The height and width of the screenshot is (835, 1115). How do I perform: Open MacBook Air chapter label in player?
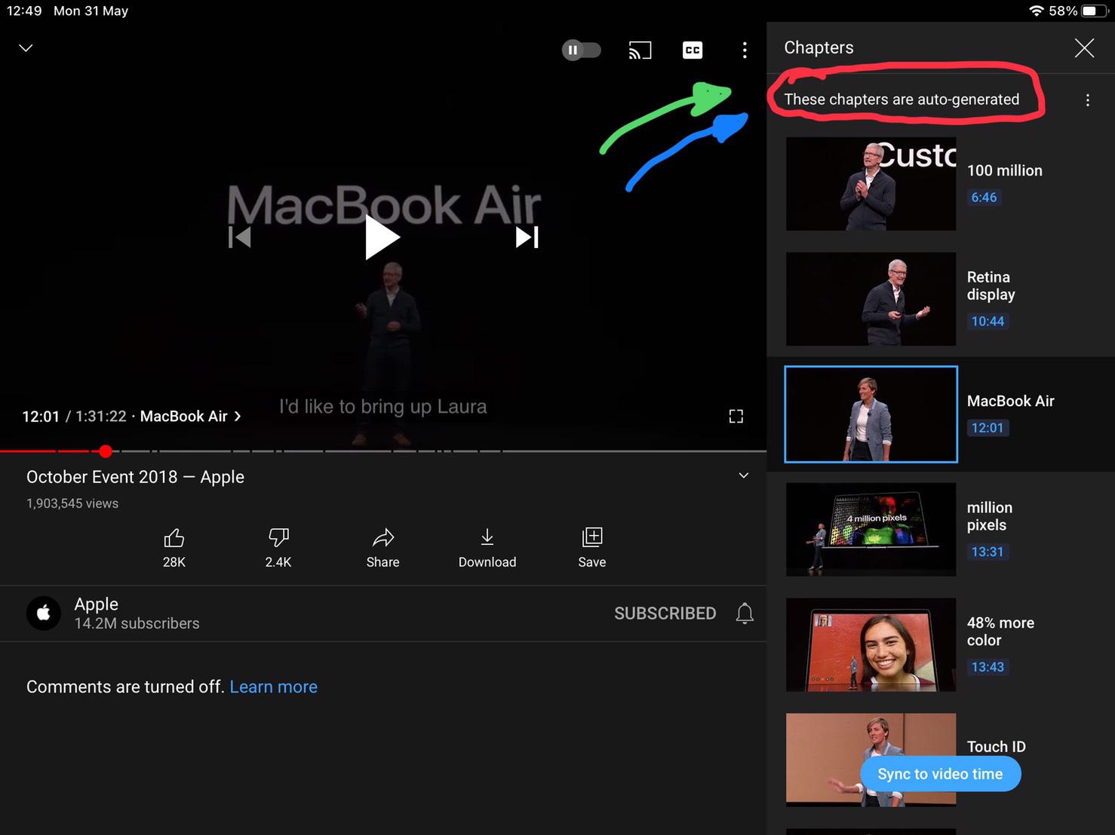[x=190, y=416]
